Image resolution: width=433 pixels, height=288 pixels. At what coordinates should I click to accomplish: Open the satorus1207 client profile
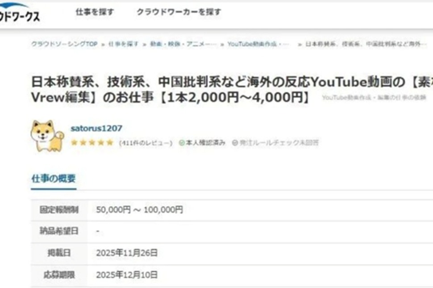pyautogui.click(x=96, y=128)
